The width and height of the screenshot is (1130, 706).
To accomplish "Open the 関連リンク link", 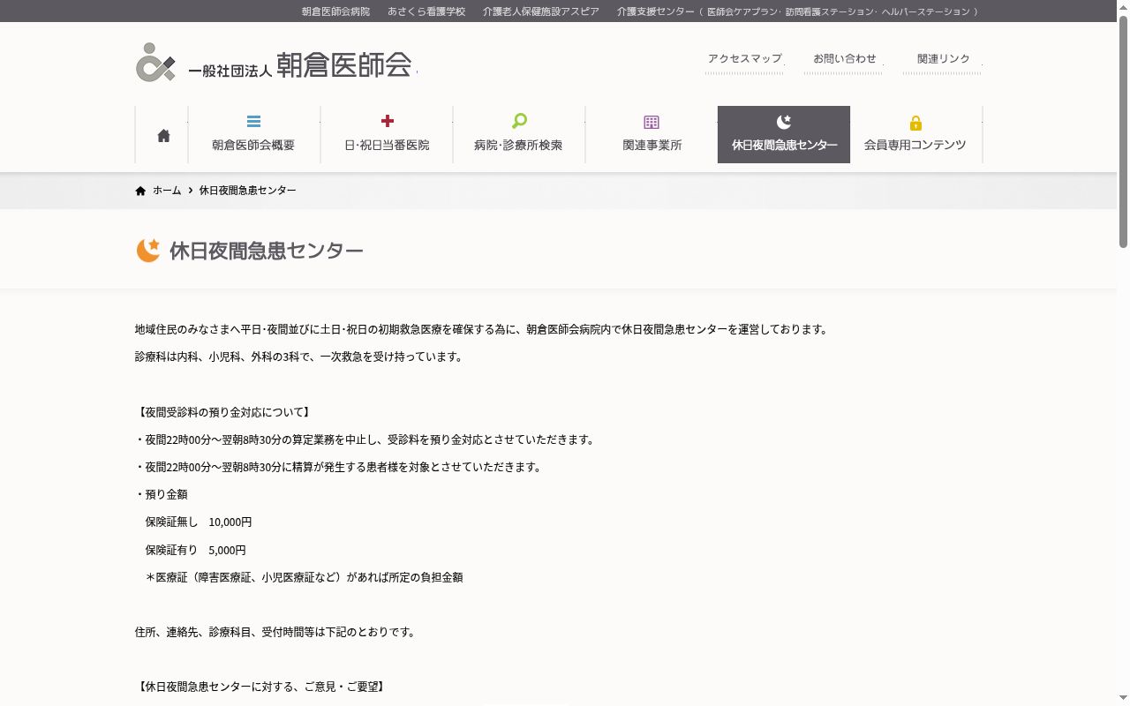I will click(943, 58).
